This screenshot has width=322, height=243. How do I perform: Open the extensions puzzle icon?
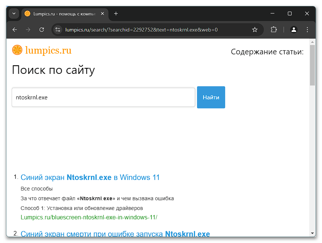coord(274,30)
